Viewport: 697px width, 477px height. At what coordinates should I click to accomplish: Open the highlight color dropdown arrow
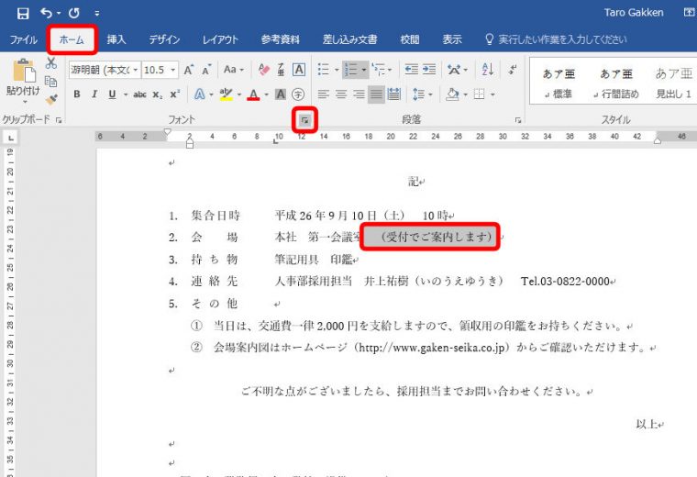click(x=239, y=94)
